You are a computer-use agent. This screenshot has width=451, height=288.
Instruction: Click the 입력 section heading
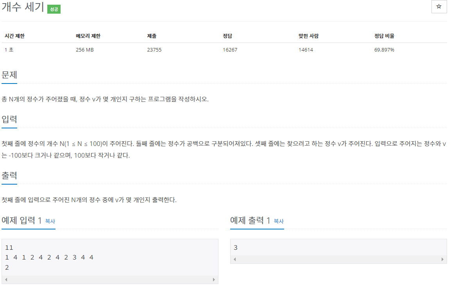[9, 119]
